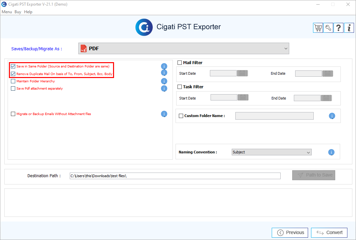Close the Cigati PST Exporter window
Image resolution: width=356 pixels, height=240 pixels.
tap(348, 4)
